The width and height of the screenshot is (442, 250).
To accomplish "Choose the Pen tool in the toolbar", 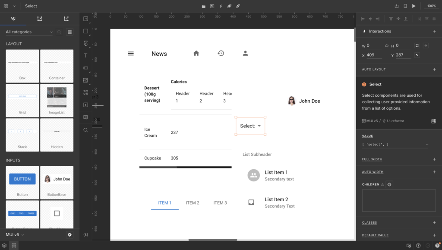I will coord(85,44).
